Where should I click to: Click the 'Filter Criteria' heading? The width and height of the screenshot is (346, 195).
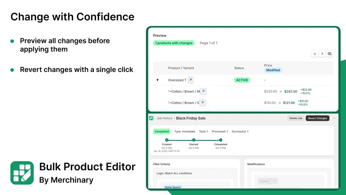(x=161, y=164)
